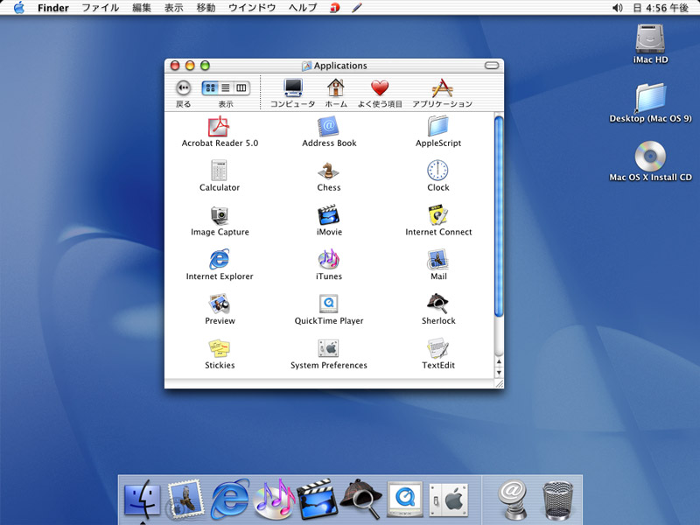Open the Trash in the Dock
The height and width of the screenshot is (525, 700).
[557, 500]
